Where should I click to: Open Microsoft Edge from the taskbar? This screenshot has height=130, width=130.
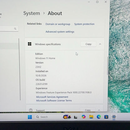click(98, 117)
